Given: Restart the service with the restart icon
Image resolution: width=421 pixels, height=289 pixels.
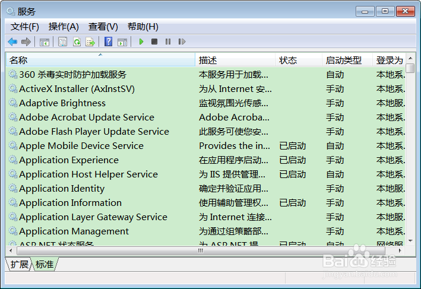Looking at the screenshot, I should click(182, 42).
